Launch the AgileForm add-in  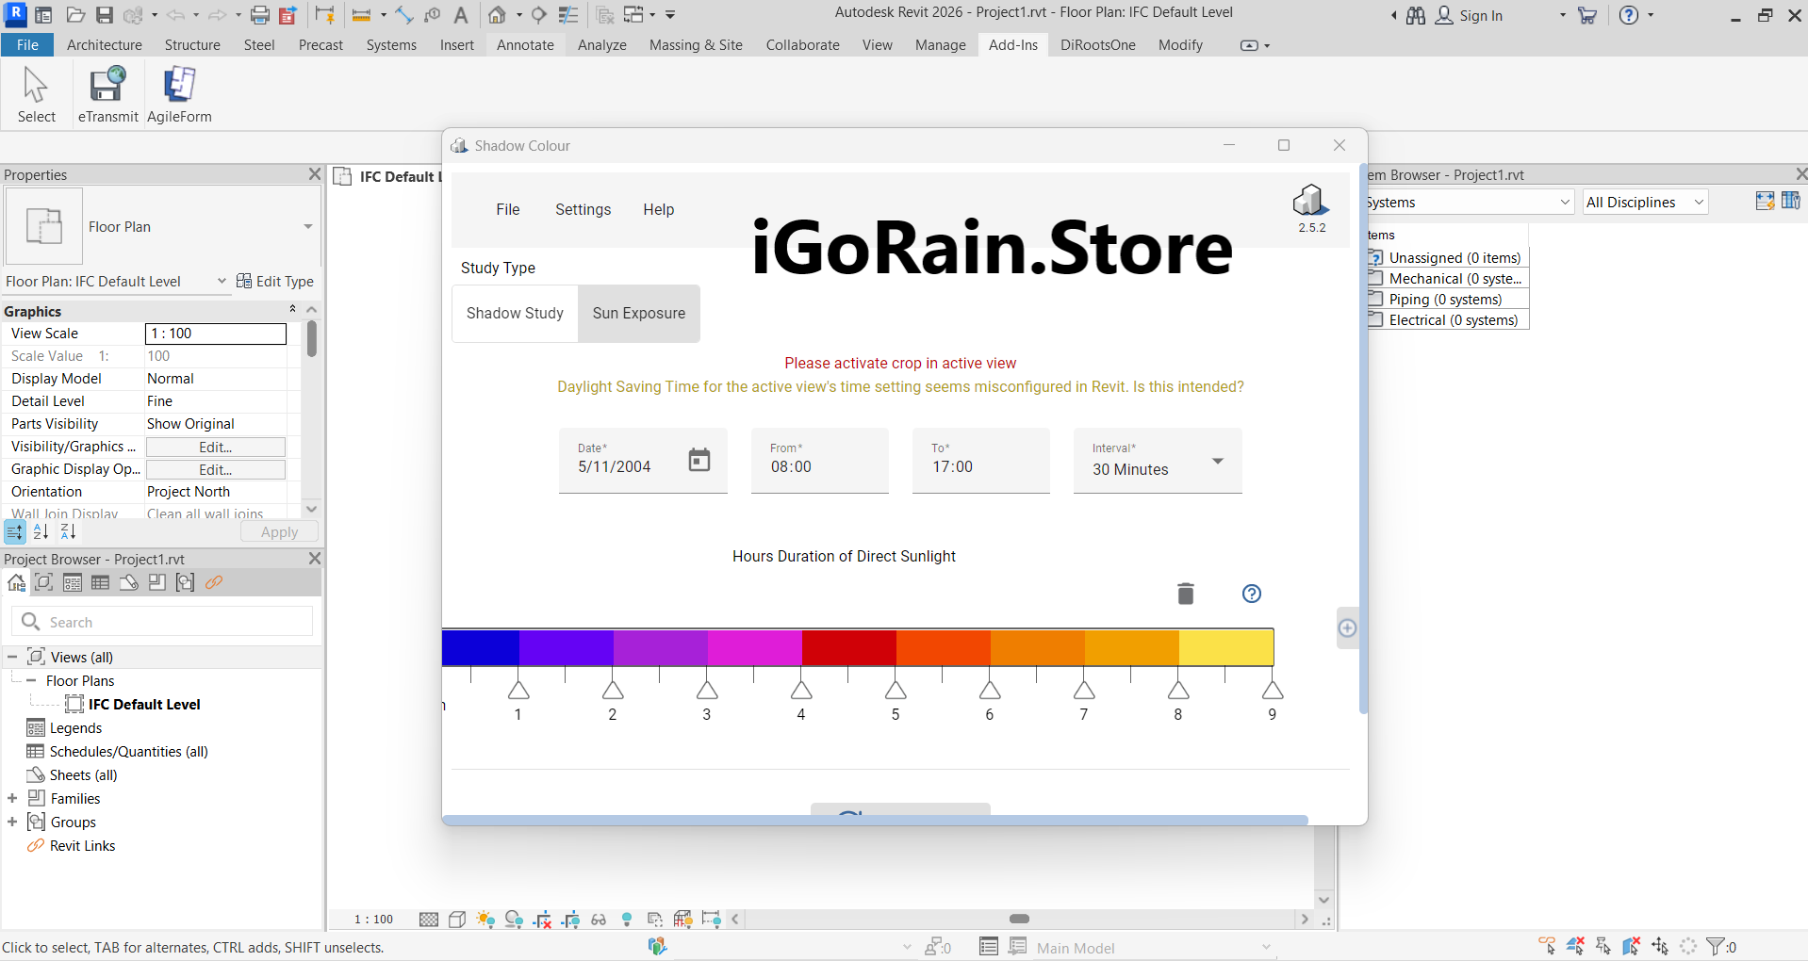point(179,86)
